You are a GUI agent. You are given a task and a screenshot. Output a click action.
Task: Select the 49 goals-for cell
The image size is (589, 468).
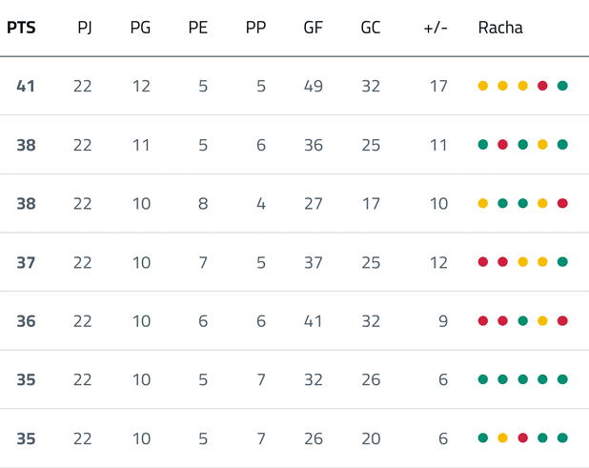[x=313, y=86]
